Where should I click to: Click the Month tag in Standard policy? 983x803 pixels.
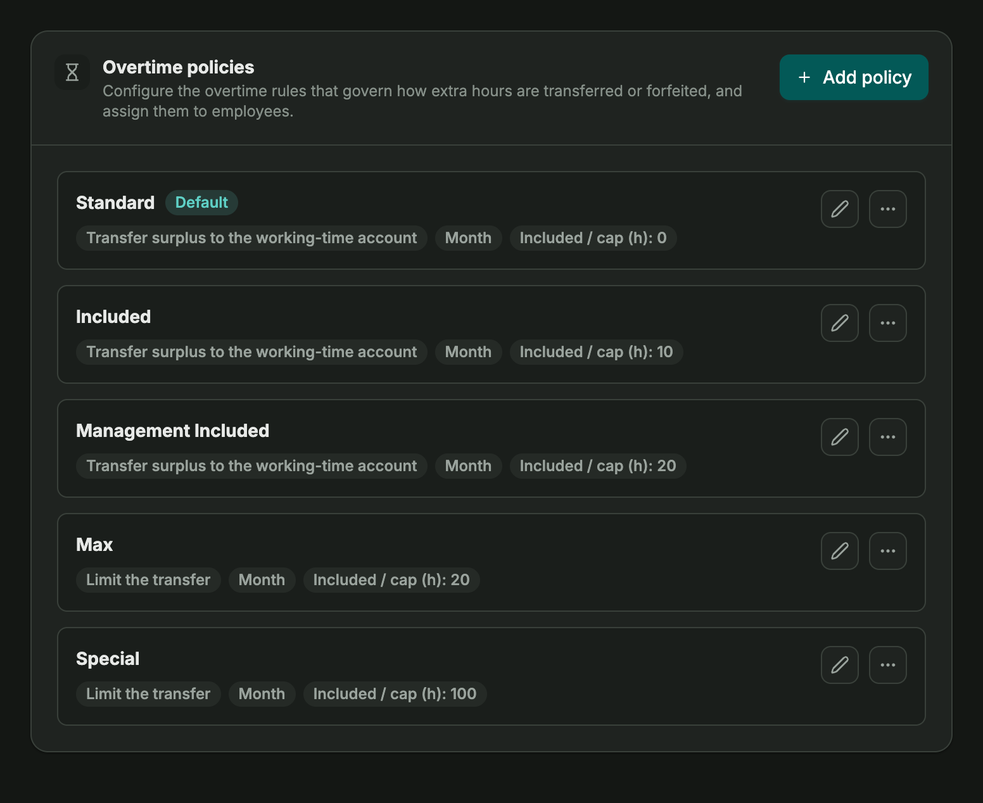(x=468, y=238)
